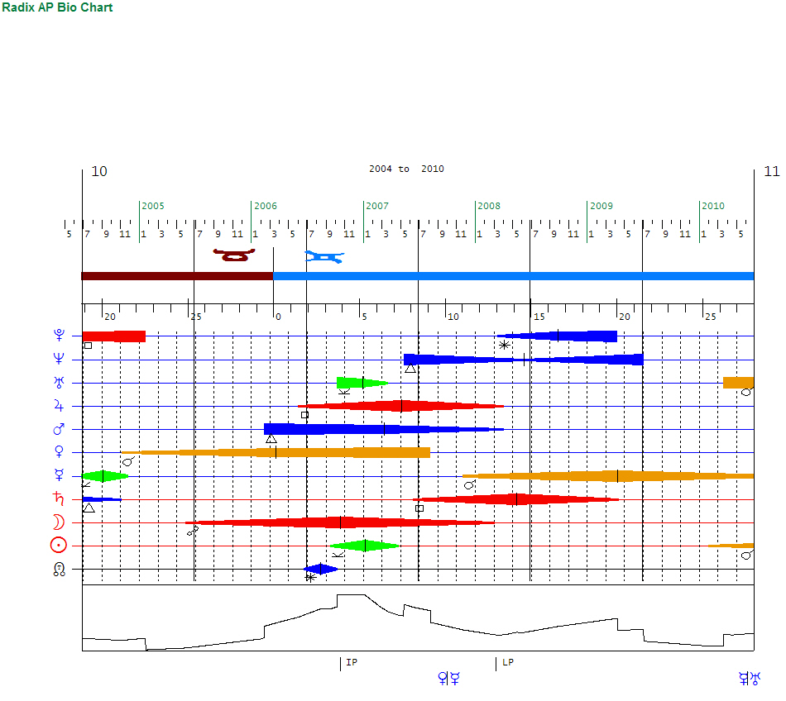Select the Saturn symbol in red

tap(59, 499)
